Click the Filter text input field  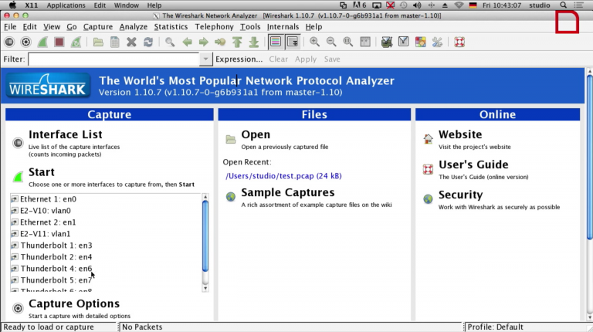click(114, 59)
